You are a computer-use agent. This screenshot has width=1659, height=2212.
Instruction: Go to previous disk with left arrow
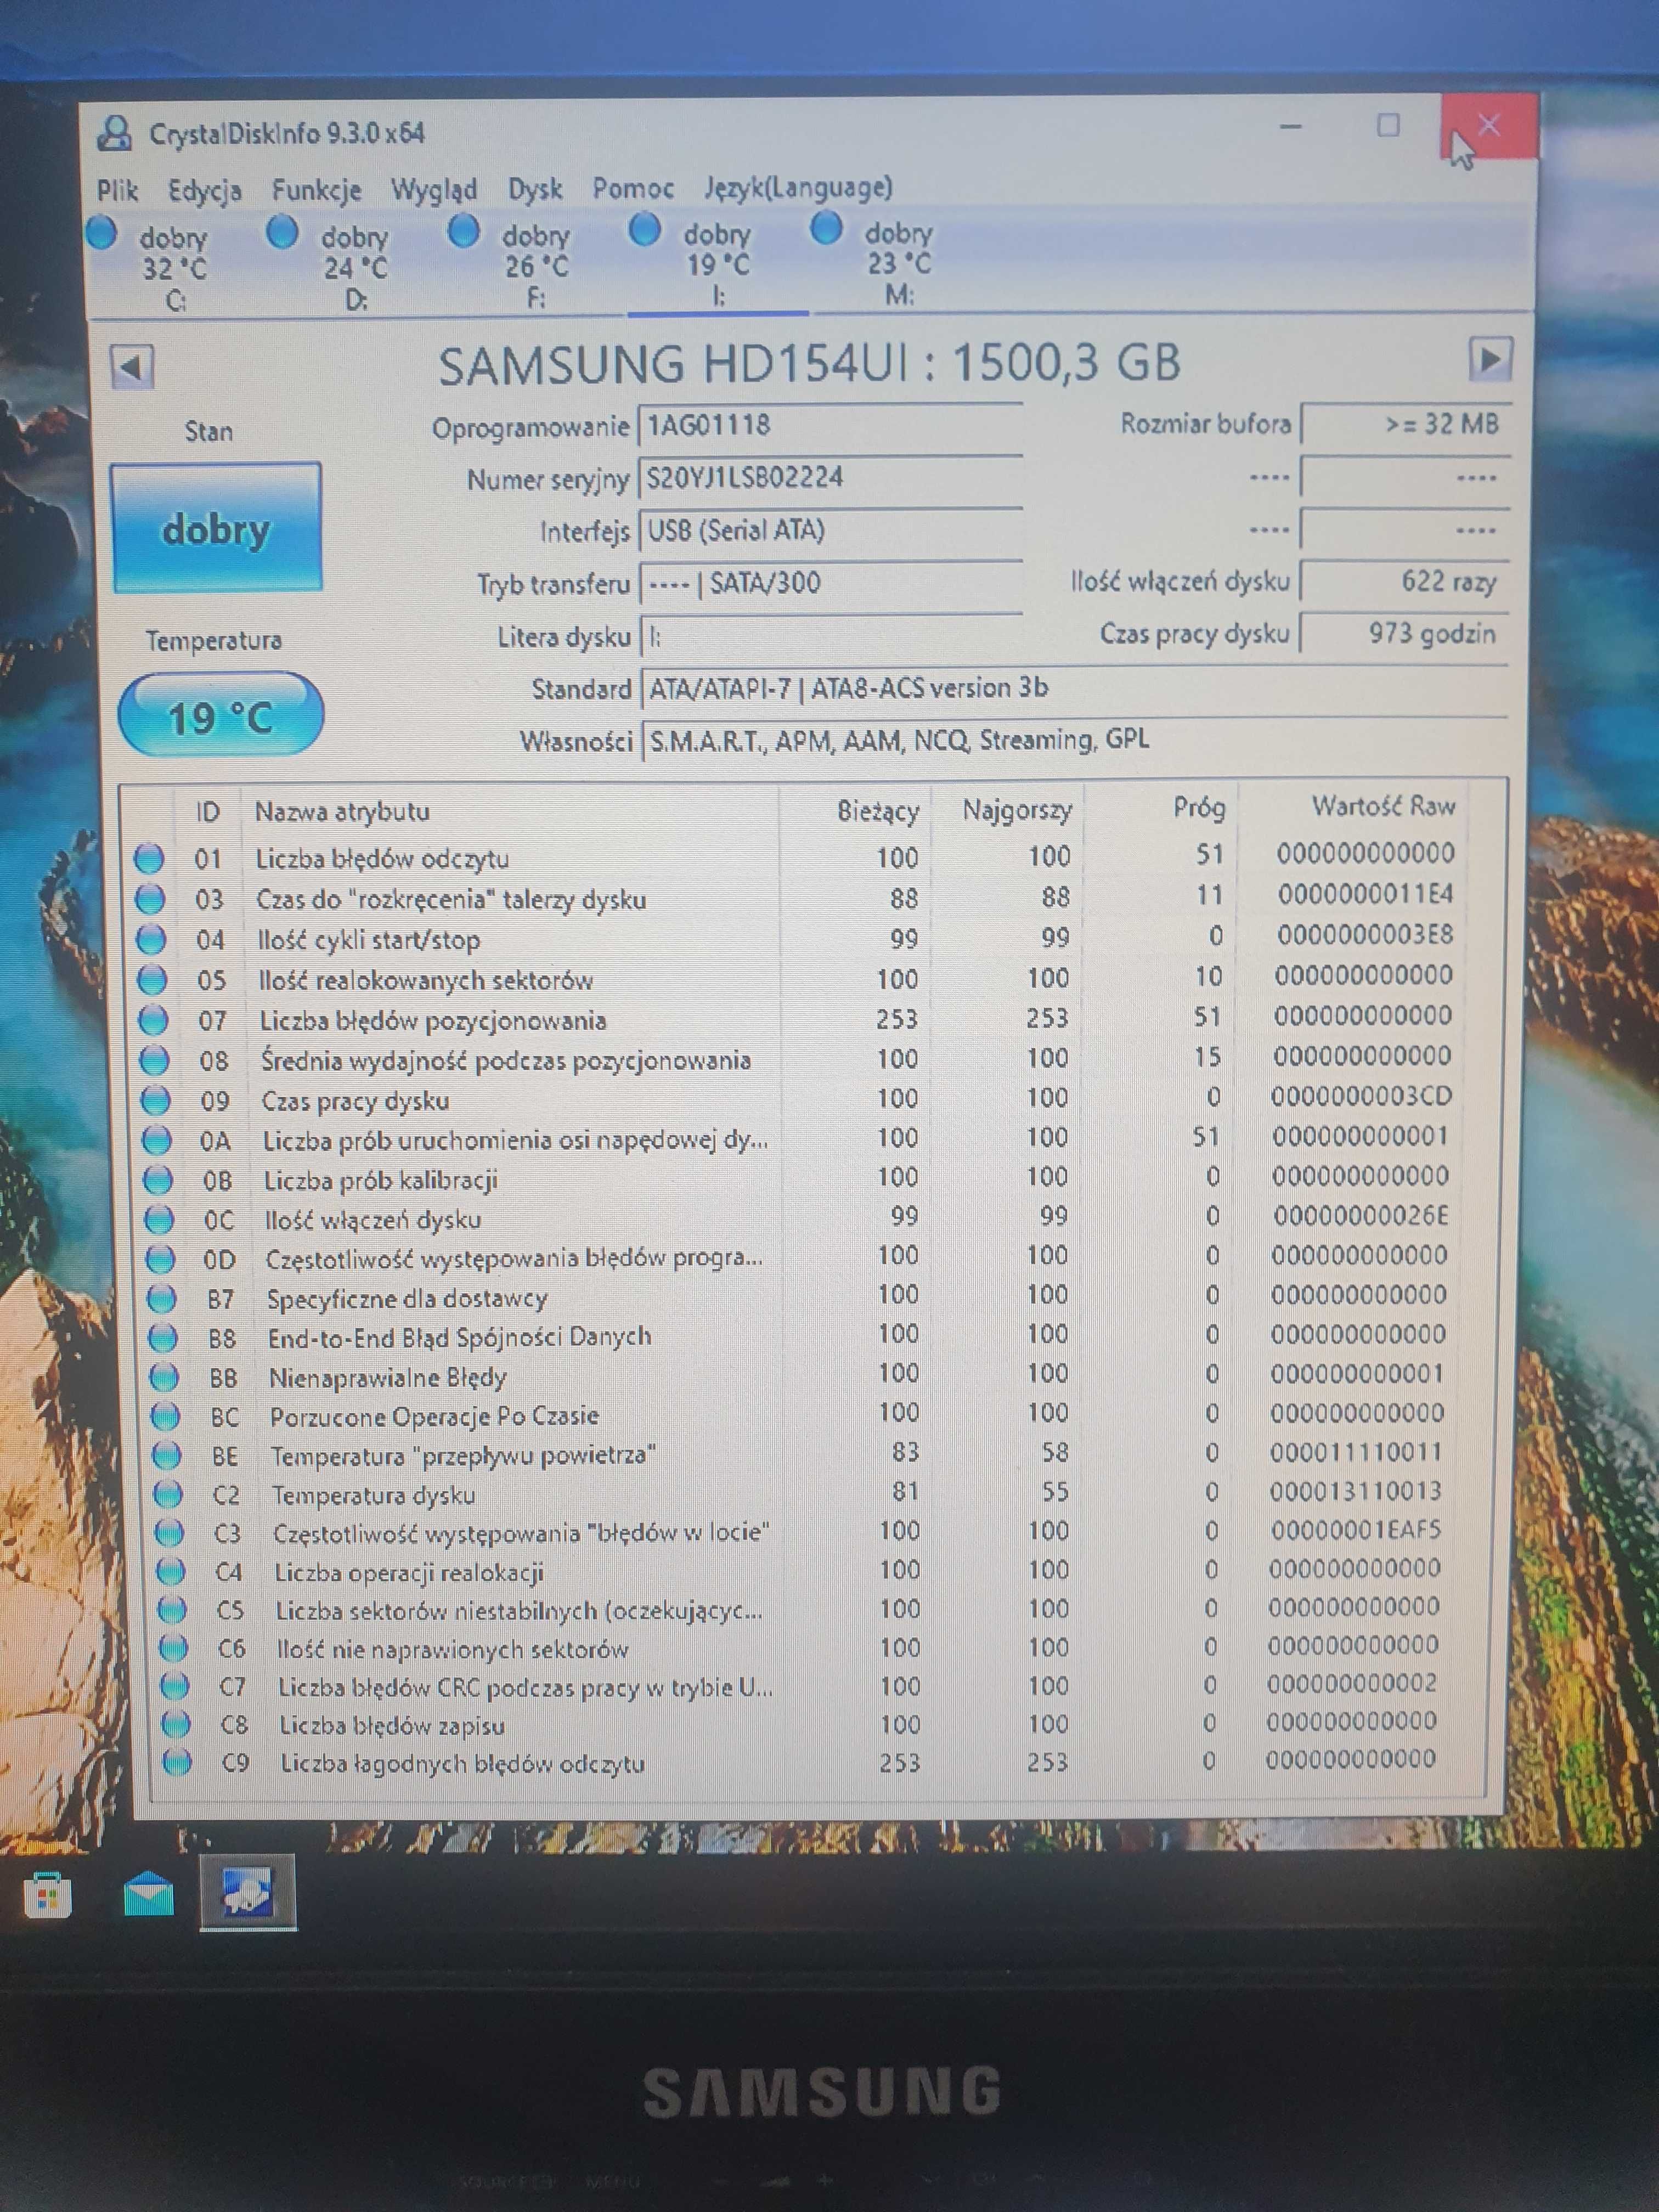click(132, 367)
